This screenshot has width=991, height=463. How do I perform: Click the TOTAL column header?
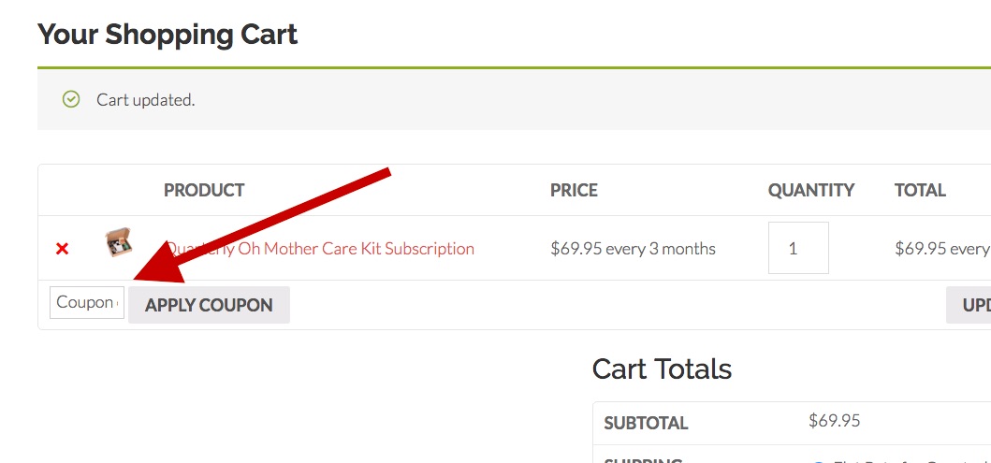pyautogui.click(x=920, y=190)
